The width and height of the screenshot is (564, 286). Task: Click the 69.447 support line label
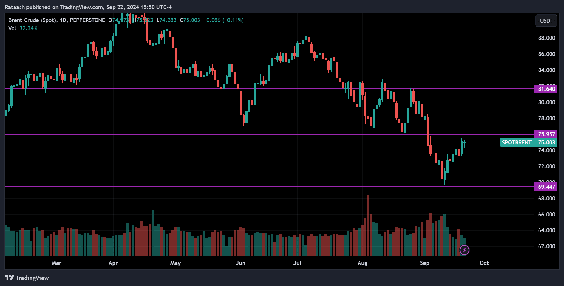545,187
